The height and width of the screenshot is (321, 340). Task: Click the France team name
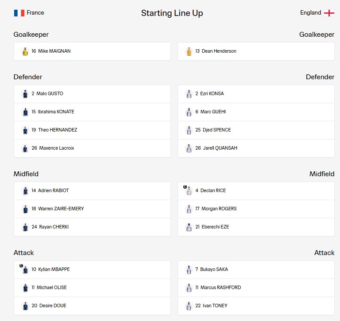[35, 13]
